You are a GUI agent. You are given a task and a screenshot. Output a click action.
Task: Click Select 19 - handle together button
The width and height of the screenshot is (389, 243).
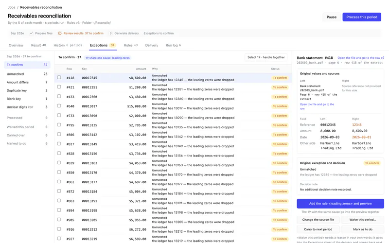click(266, 57)
